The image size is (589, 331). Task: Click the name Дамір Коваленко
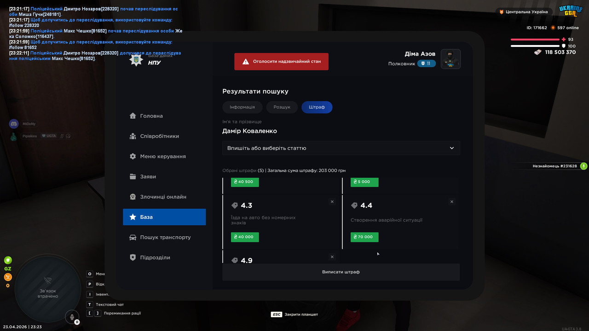[x=249, y=131]
